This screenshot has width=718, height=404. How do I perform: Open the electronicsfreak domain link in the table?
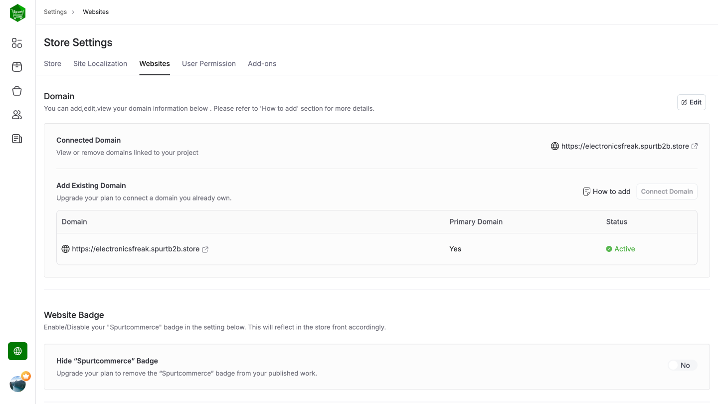[135, 249]
